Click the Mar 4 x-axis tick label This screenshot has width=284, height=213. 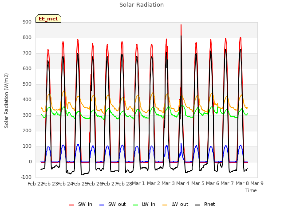183,183
